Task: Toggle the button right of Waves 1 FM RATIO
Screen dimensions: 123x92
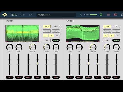Action: click(56, 31)
